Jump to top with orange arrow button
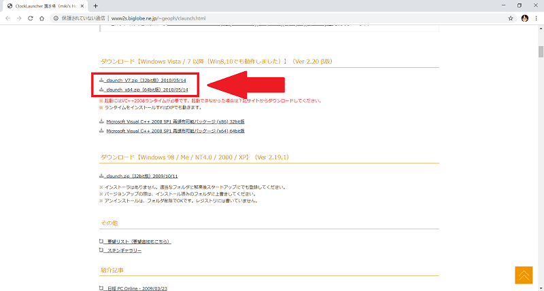This screenshot has height=291, width=544. 524,275
